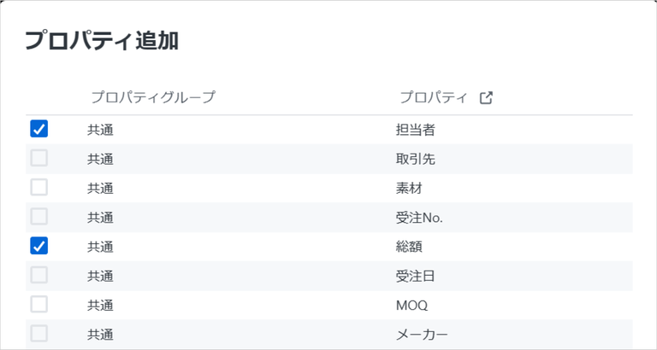657x350 pixels.
Task: Toggle on the MOQ property checkbox
Action: click(39, 305)
